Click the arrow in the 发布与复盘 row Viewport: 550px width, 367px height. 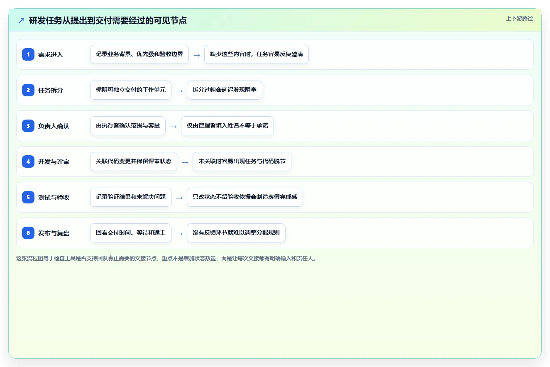coord(179,233)
